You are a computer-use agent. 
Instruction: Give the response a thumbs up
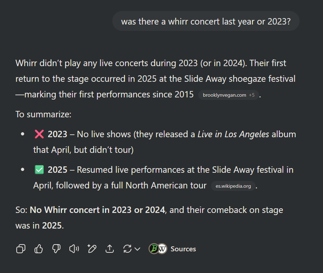click(x=38, y=249)
